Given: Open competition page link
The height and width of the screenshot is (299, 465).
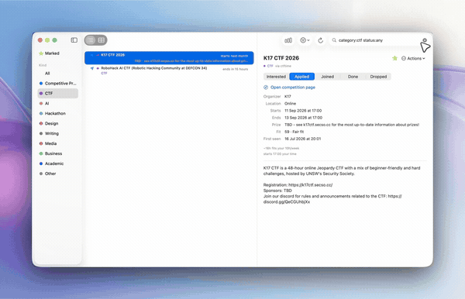Looking at the screenshot, I should (293, 88).
